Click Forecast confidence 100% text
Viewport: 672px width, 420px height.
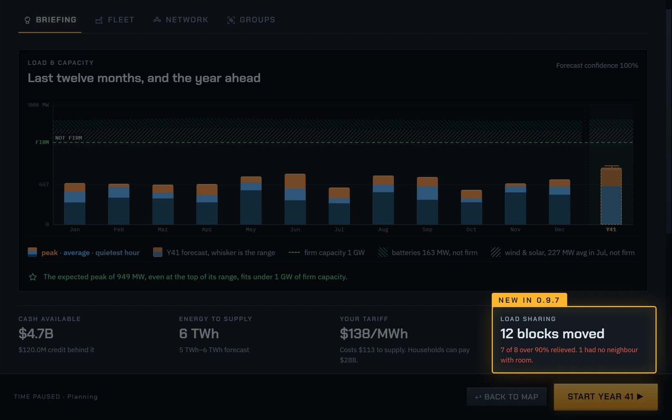coord(597,66)
